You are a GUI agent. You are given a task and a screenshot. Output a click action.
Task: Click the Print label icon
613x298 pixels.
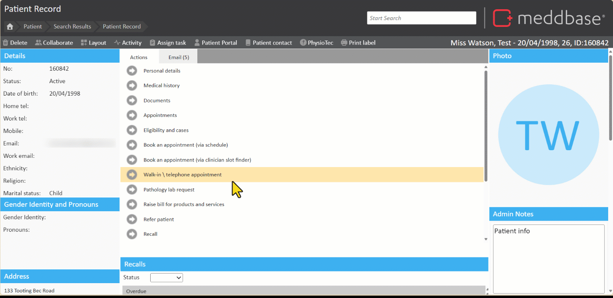click(344, 43)
